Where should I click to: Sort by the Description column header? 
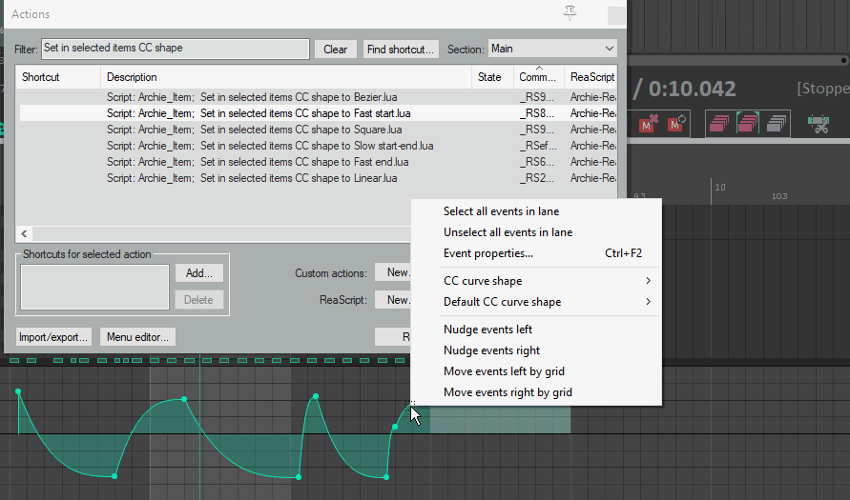(x=286, y=77)
